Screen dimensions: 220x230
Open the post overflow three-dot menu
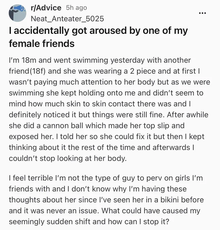(x=202, y=13)
